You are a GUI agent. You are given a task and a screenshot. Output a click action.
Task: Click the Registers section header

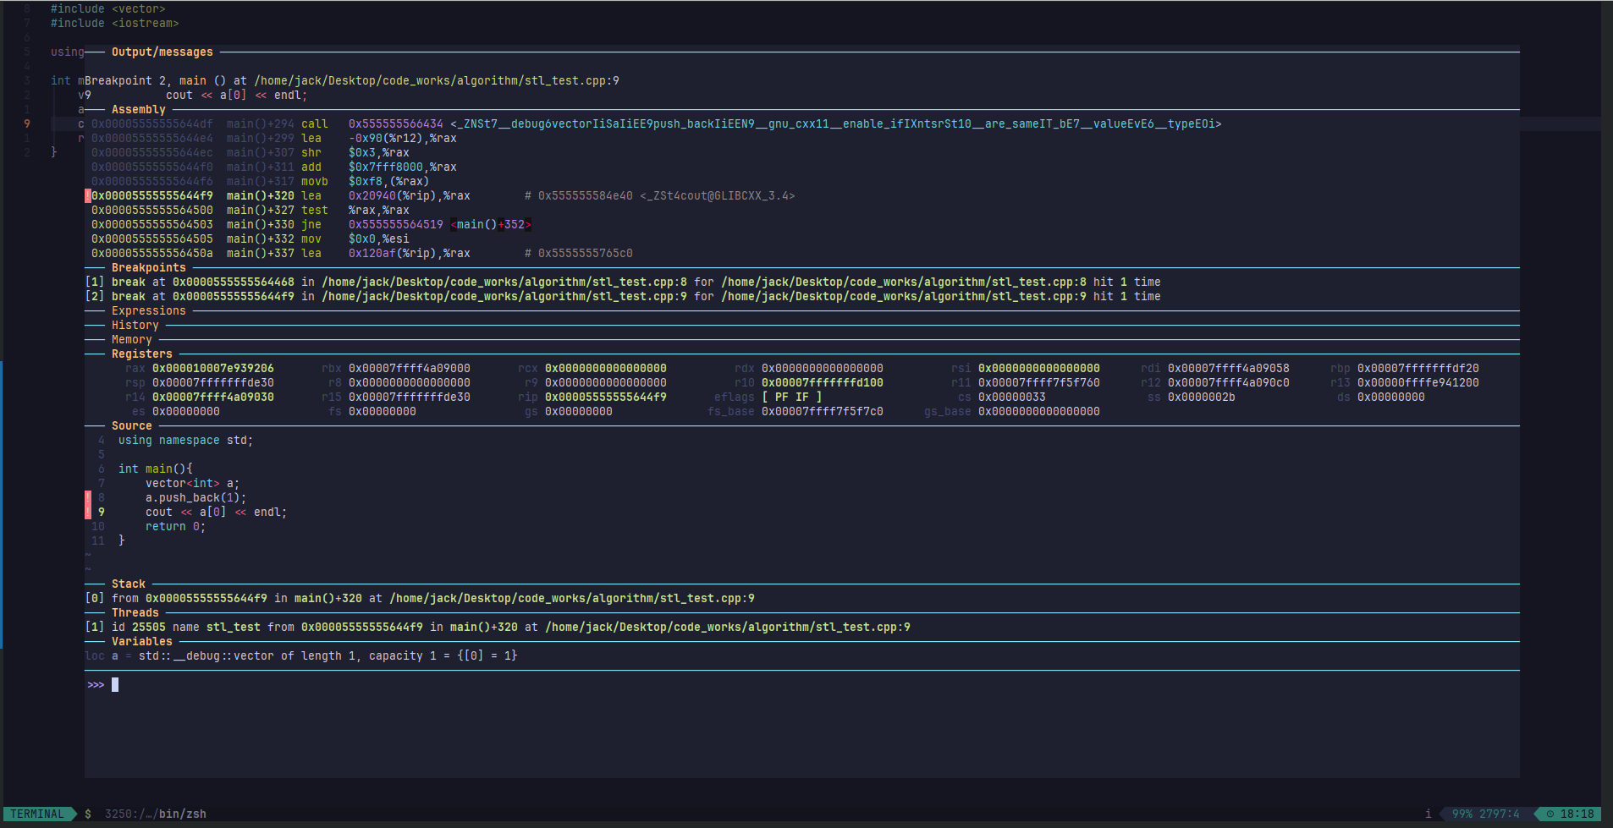[x=142, y=354]
